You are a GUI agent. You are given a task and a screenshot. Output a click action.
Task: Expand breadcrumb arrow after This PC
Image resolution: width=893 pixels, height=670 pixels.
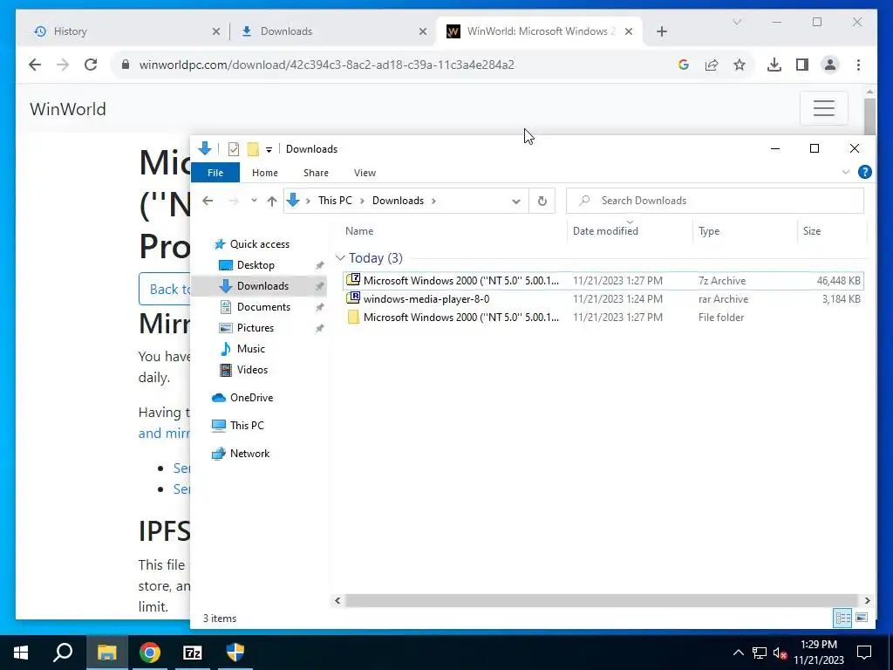pyautogui.click(x=362, y=201)
